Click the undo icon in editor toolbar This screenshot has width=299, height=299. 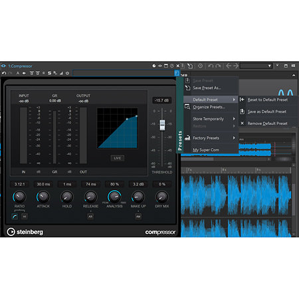pos(211,66)
